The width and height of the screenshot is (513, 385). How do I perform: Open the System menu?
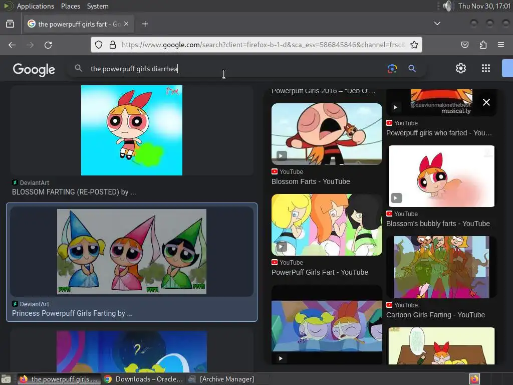(x=98, y=6)
